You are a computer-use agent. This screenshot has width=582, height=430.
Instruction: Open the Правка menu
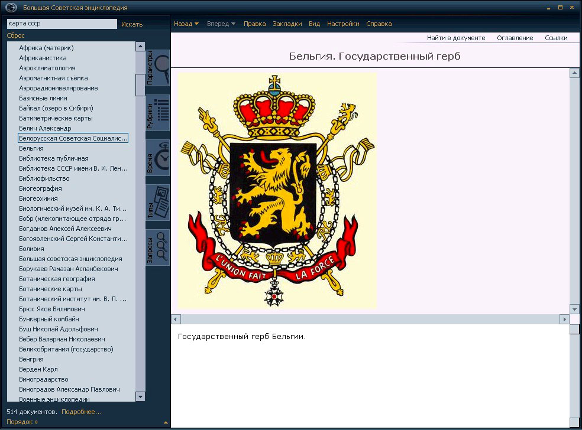[x=254, y=24]
